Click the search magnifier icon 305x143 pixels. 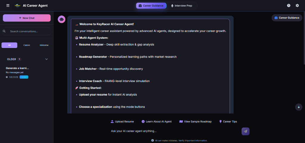click(x=4, y=31)
